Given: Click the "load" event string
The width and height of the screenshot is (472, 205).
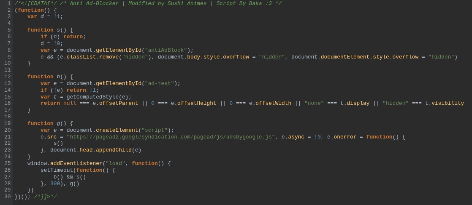Looking at the screenshot, I should click(116, 163).
